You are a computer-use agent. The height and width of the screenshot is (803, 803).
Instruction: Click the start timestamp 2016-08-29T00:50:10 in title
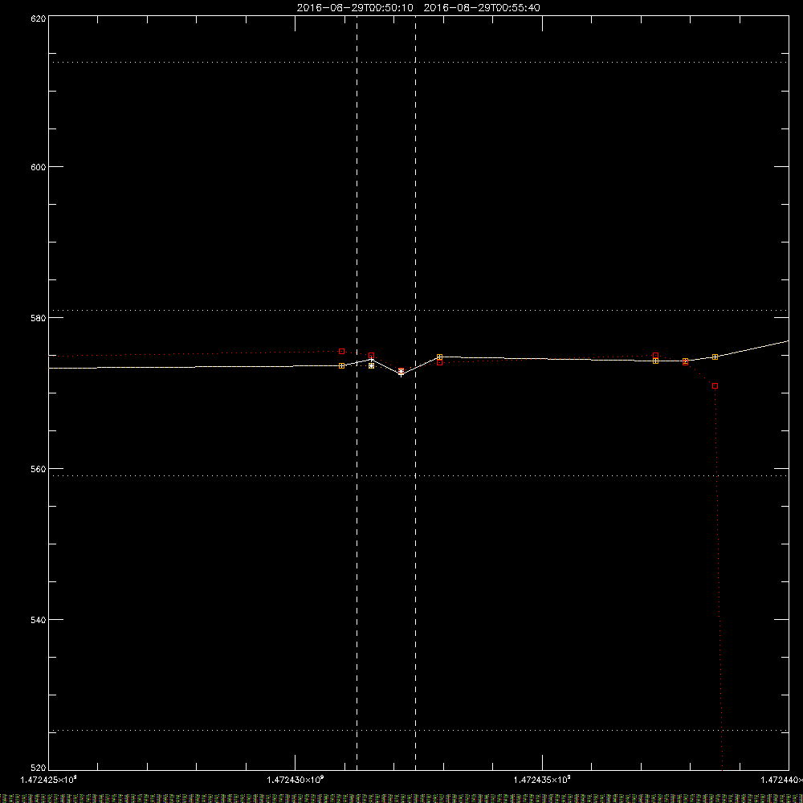(x=355, y=8)
